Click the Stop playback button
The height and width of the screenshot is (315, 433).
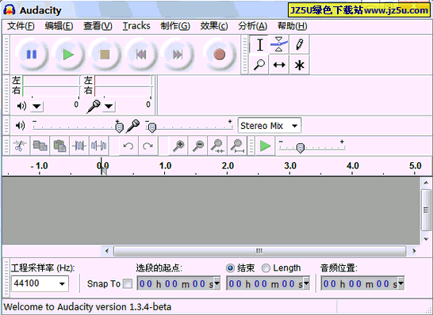(x=105, y=55)
